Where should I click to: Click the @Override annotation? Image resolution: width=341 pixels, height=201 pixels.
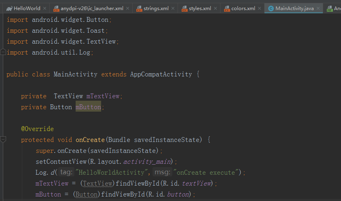click(37, 129)
